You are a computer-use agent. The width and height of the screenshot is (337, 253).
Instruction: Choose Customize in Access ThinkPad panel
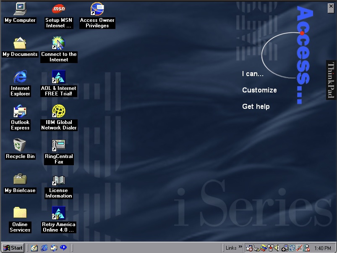click(259, 90)
